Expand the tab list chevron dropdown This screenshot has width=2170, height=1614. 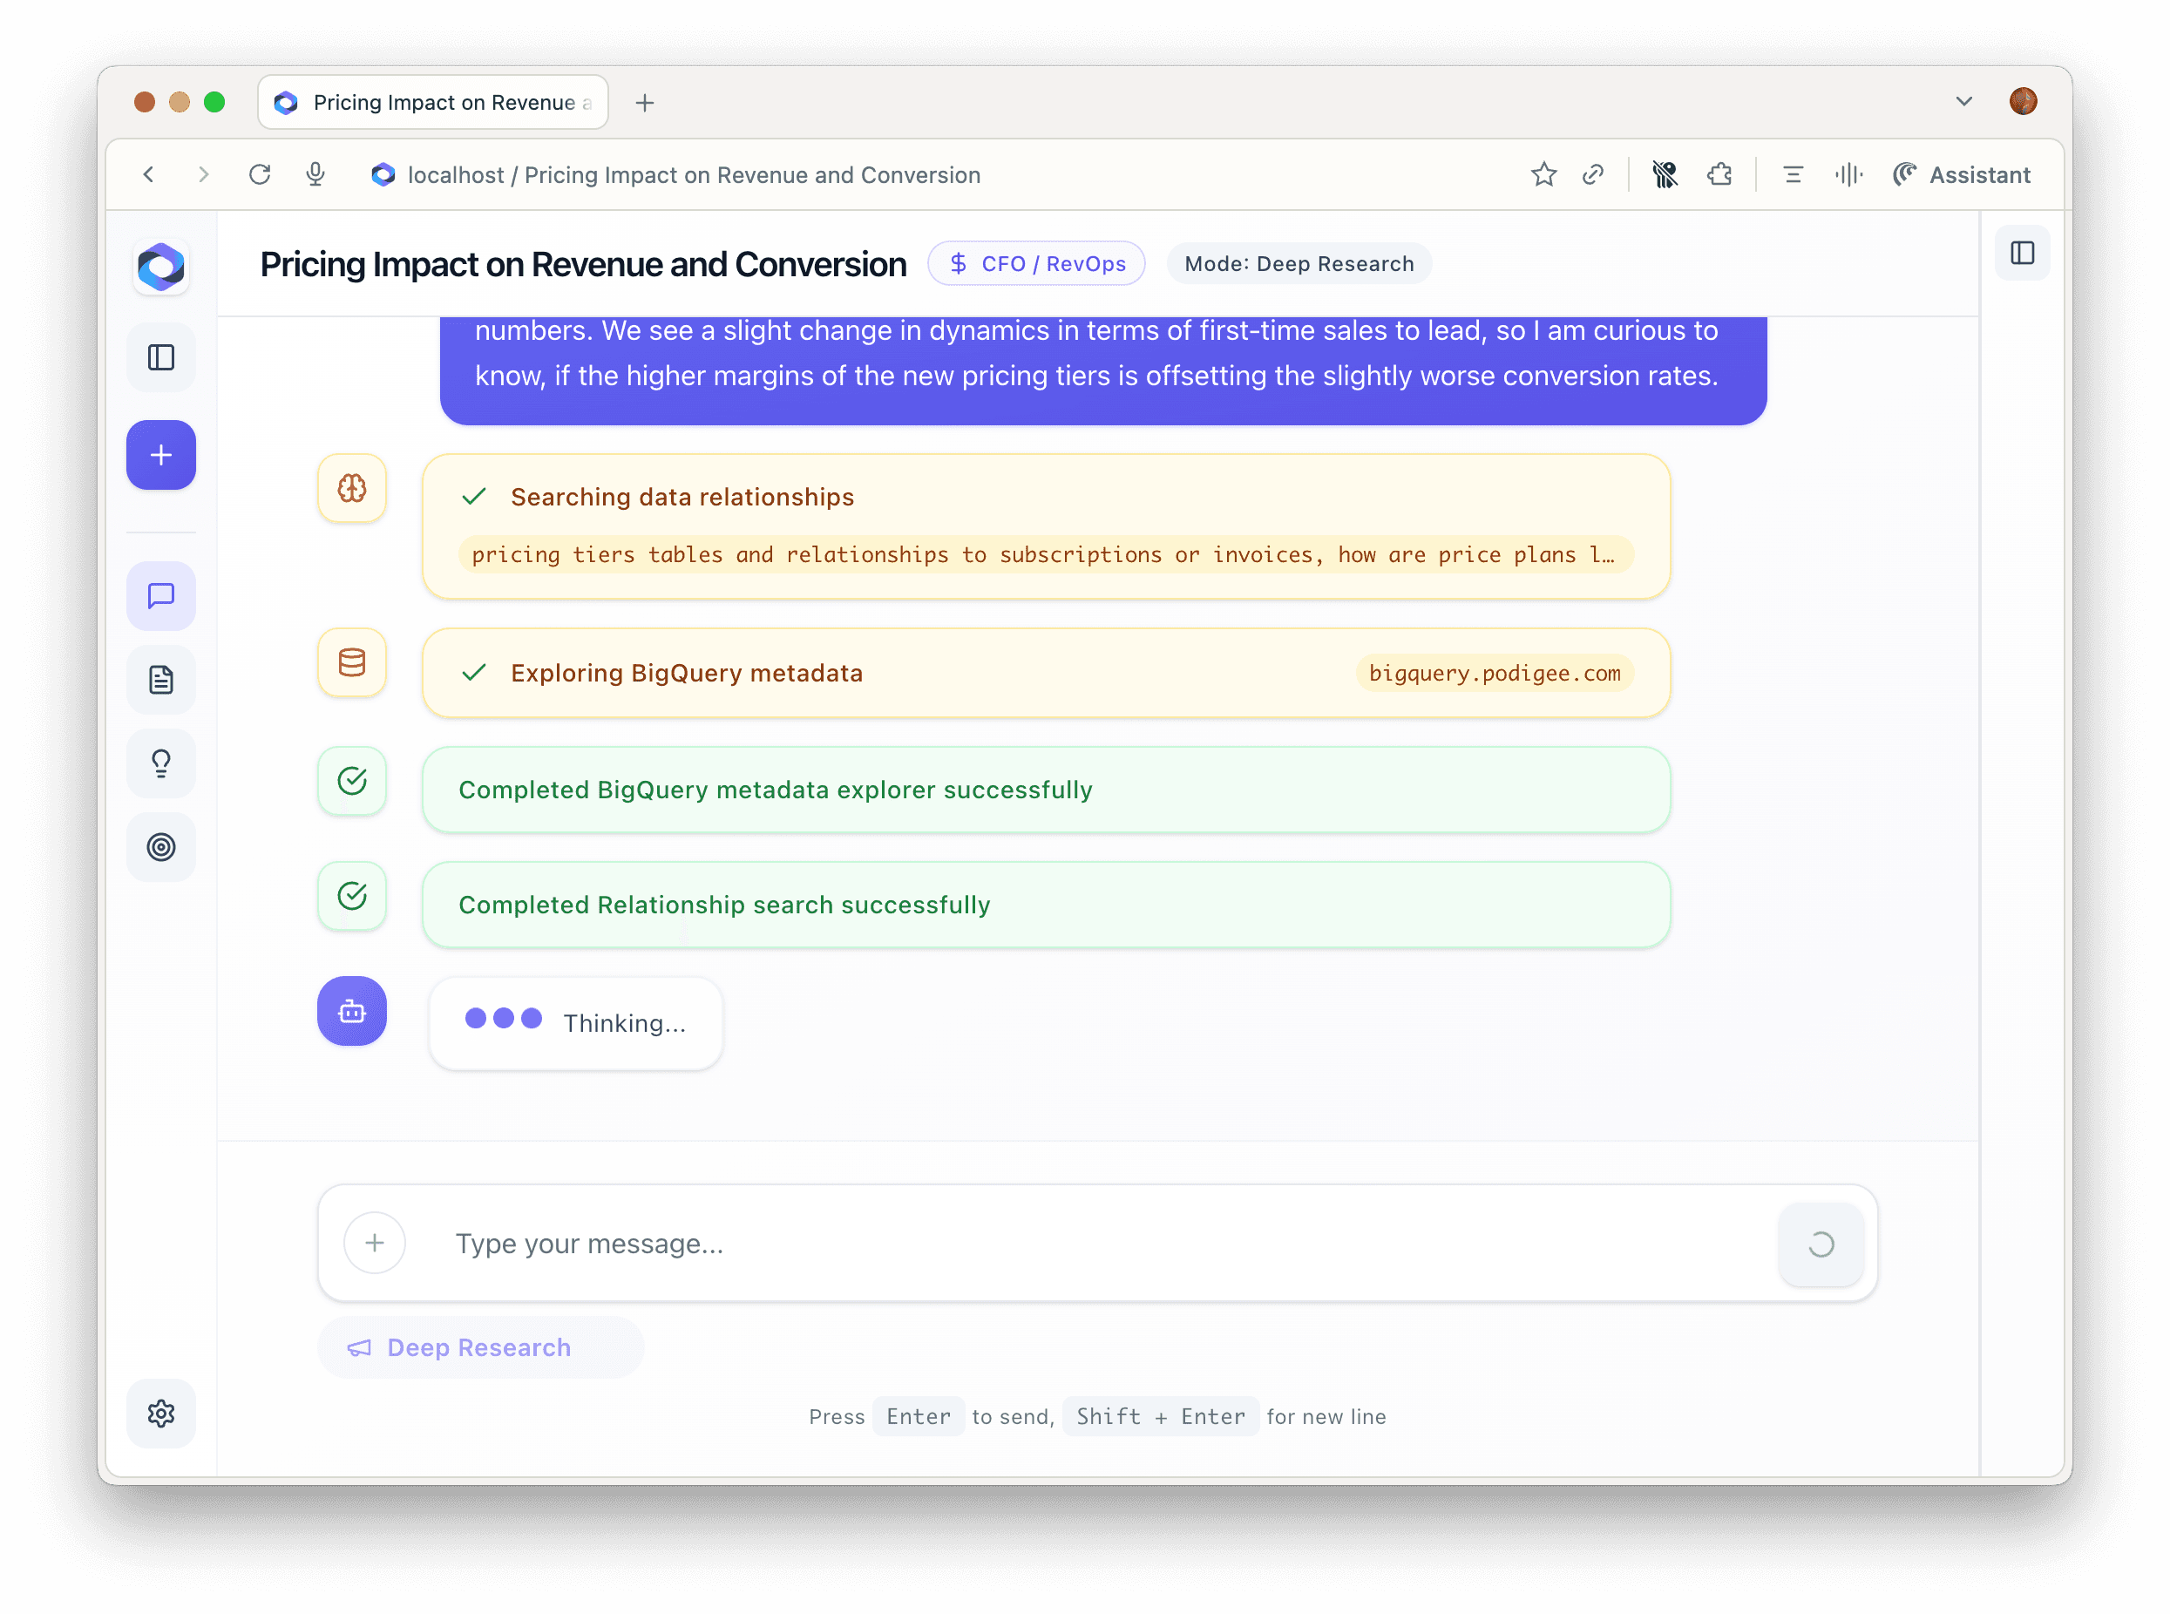[1963, 102]
